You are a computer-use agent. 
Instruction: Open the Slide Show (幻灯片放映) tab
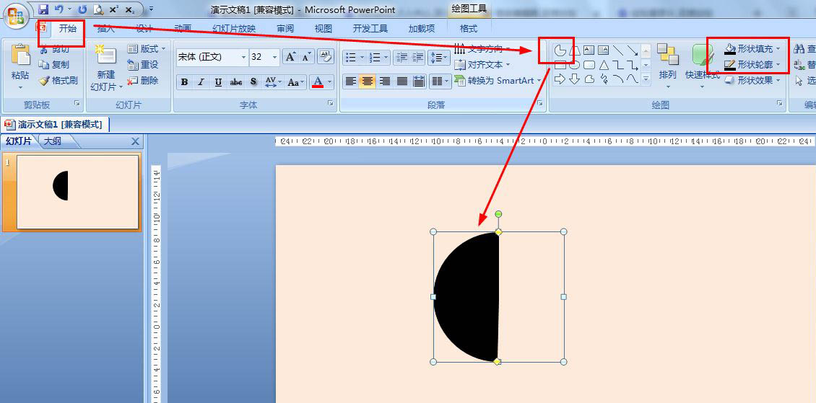coord(234,29)
